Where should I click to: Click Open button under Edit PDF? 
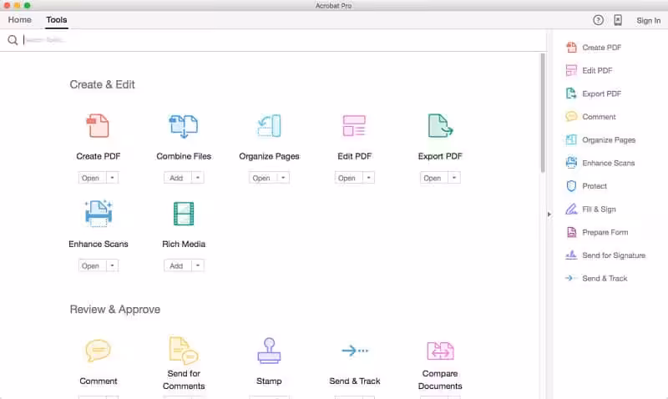tap(348, 178)
